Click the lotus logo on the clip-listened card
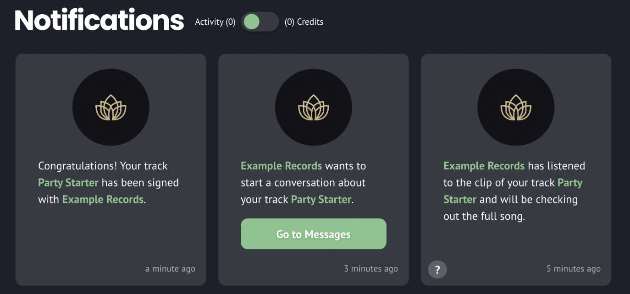Image resolution: width=630 pixels, height=294 pixels. (x=516, y=108)
